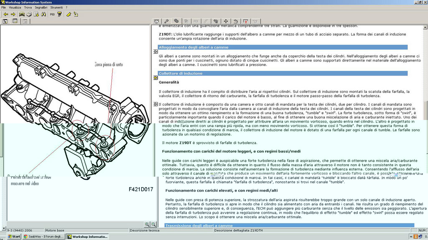Switch to SaabWay forum taskbar window

(43, 237)
